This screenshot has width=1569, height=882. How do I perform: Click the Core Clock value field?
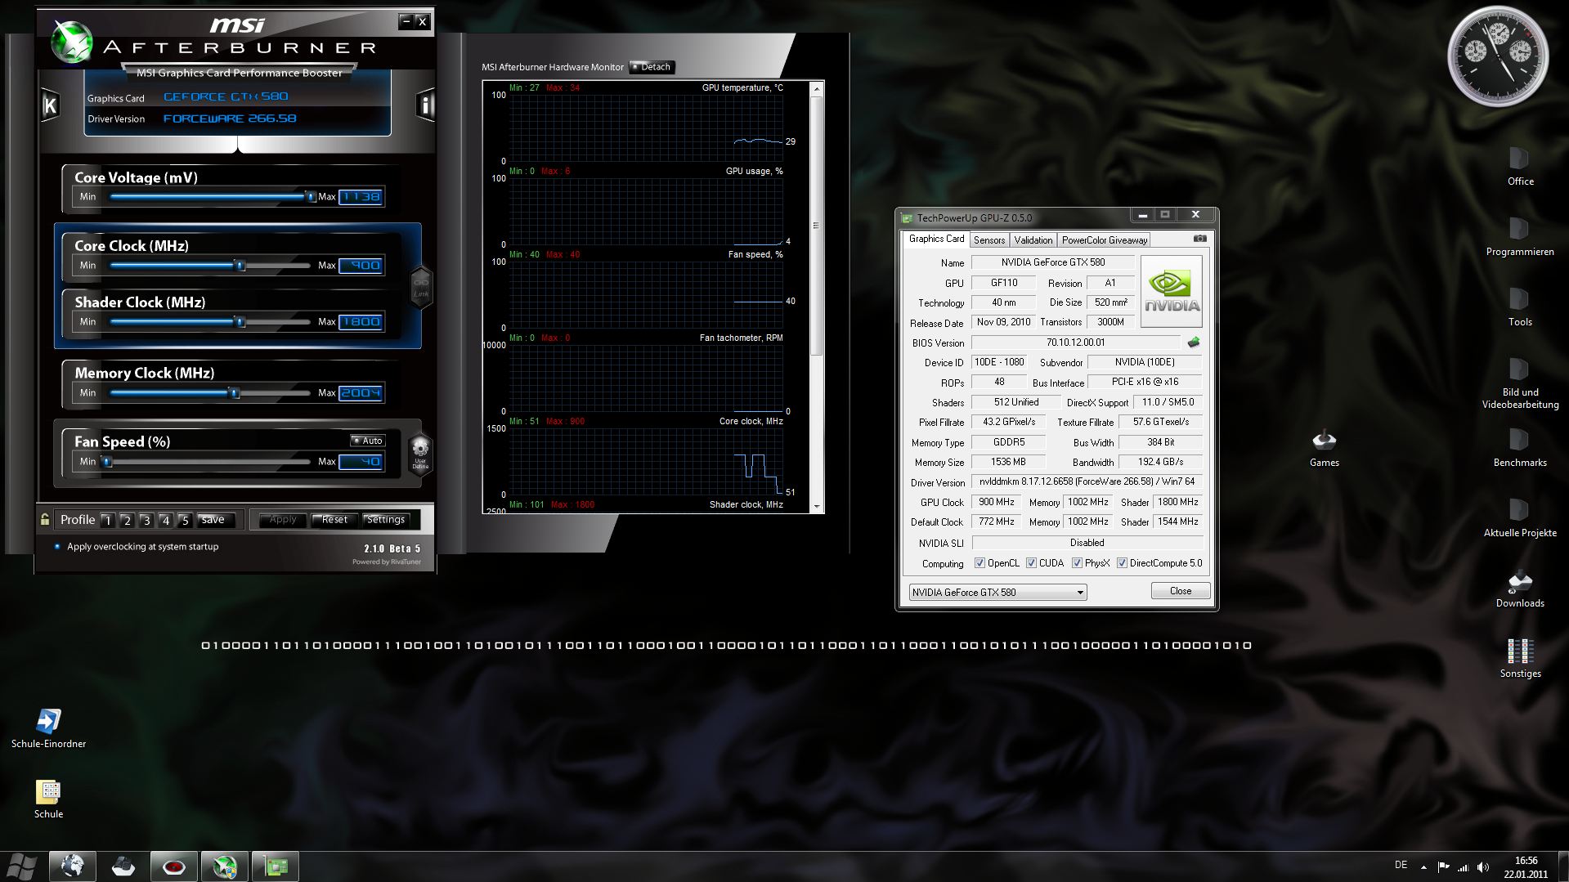(361, 265)
